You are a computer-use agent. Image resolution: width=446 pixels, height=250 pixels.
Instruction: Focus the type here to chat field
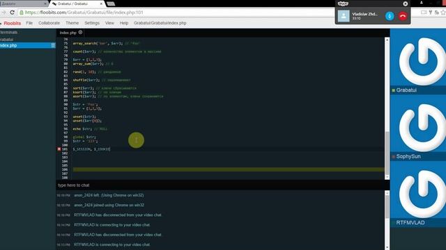click(223, 185)
